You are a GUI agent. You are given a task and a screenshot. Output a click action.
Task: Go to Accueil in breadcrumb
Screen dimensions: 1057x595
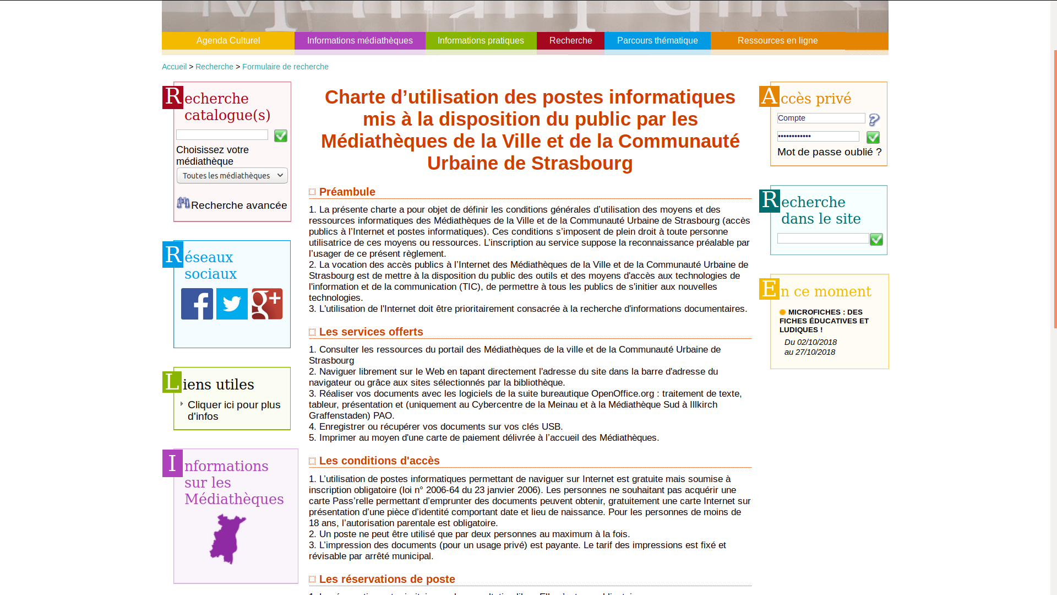(x=175, y=67)
